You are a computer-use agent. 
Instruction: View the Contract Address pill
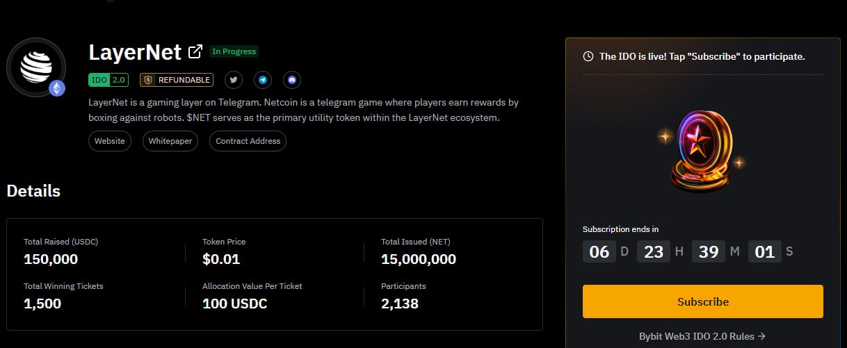(x=248, y=141)
